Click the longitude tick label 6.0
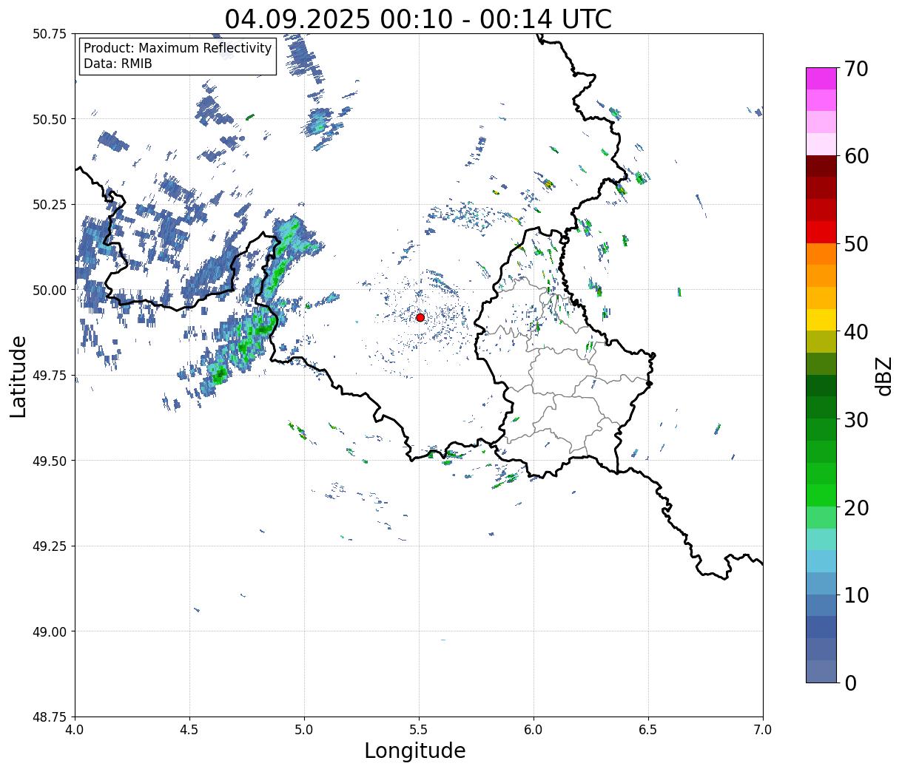Viewport: 902px width, 769px height. pos(534,729)
